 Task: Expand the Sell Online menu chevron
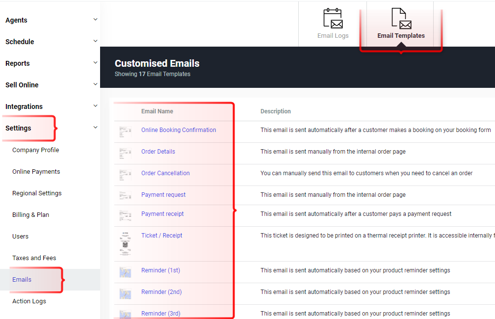coord(95,84)
